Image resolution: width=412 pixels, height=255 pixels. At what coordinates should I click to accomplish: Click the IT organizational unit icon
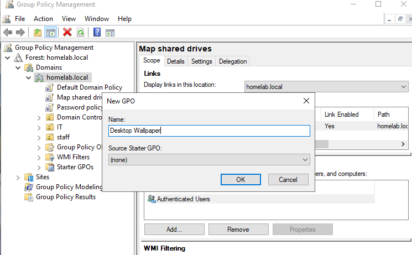pyautogui.click(x=50, y=127)
